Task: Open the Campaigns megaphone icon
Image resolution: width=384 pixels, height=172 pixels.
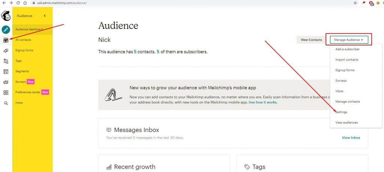Action: point(6,51)
